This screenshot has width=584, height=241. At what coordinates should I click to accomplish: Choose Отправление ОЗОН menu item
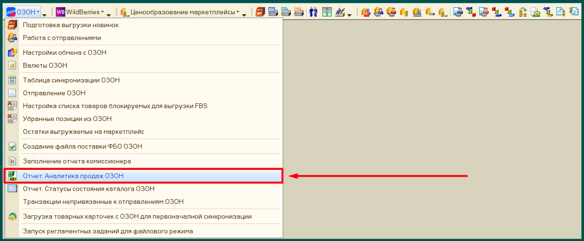[x=143, y=93]
